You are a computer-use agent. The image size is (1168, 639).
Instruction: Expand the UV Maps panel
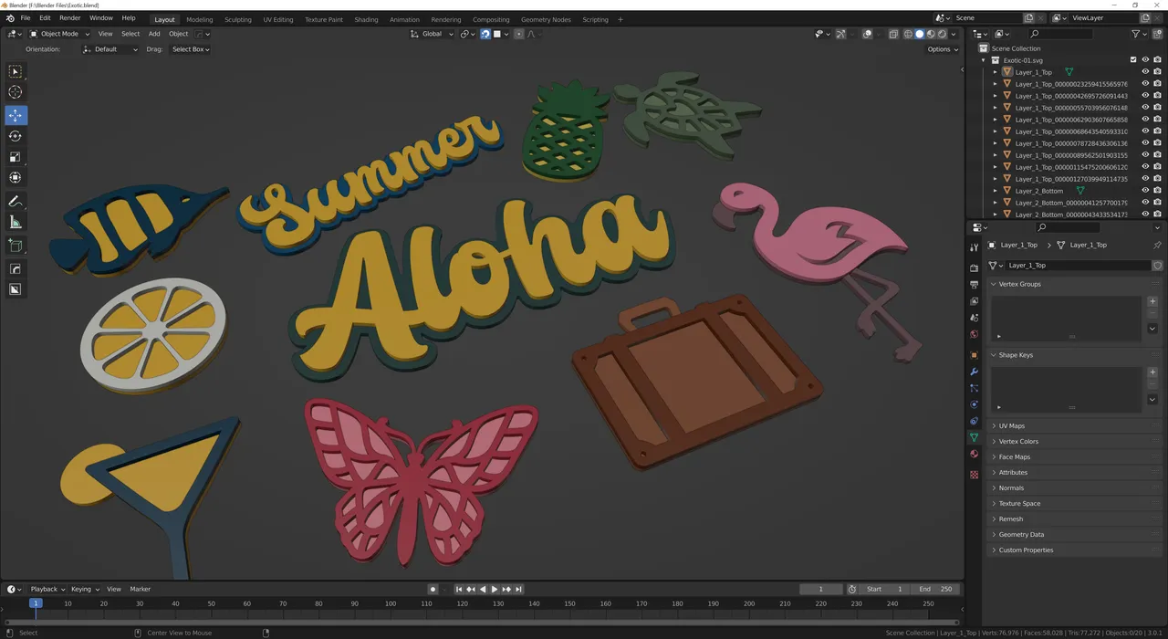1011,426
